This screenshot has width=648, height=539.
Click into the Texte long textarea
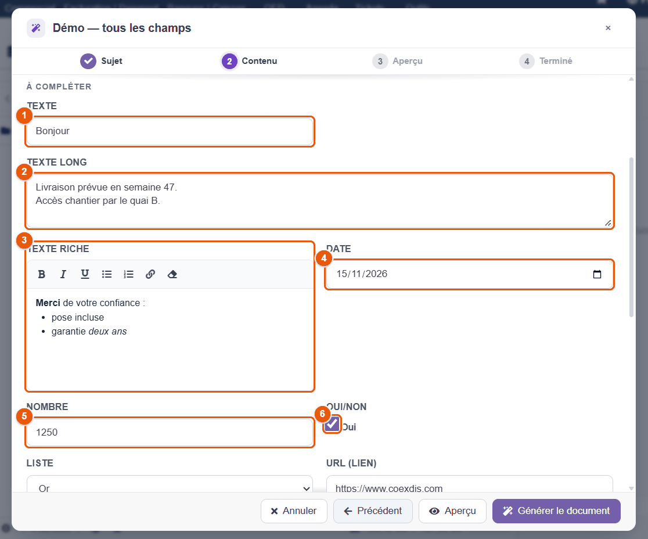point(319,201)
